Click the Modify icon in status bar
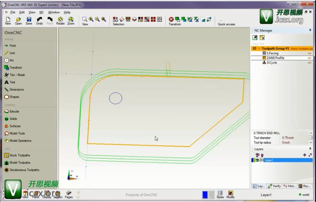 click(x=230, y=195)
